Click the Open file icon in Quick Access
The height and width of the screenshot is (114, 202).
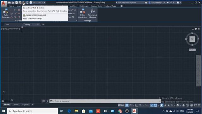13,3
